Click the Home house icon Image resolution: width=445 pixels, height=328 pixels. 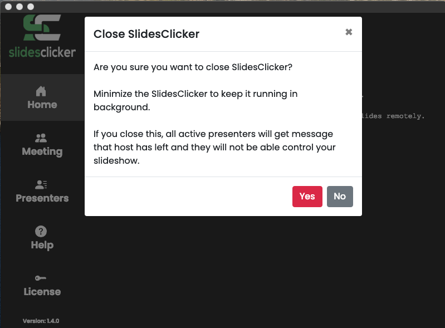coord(41,91)
